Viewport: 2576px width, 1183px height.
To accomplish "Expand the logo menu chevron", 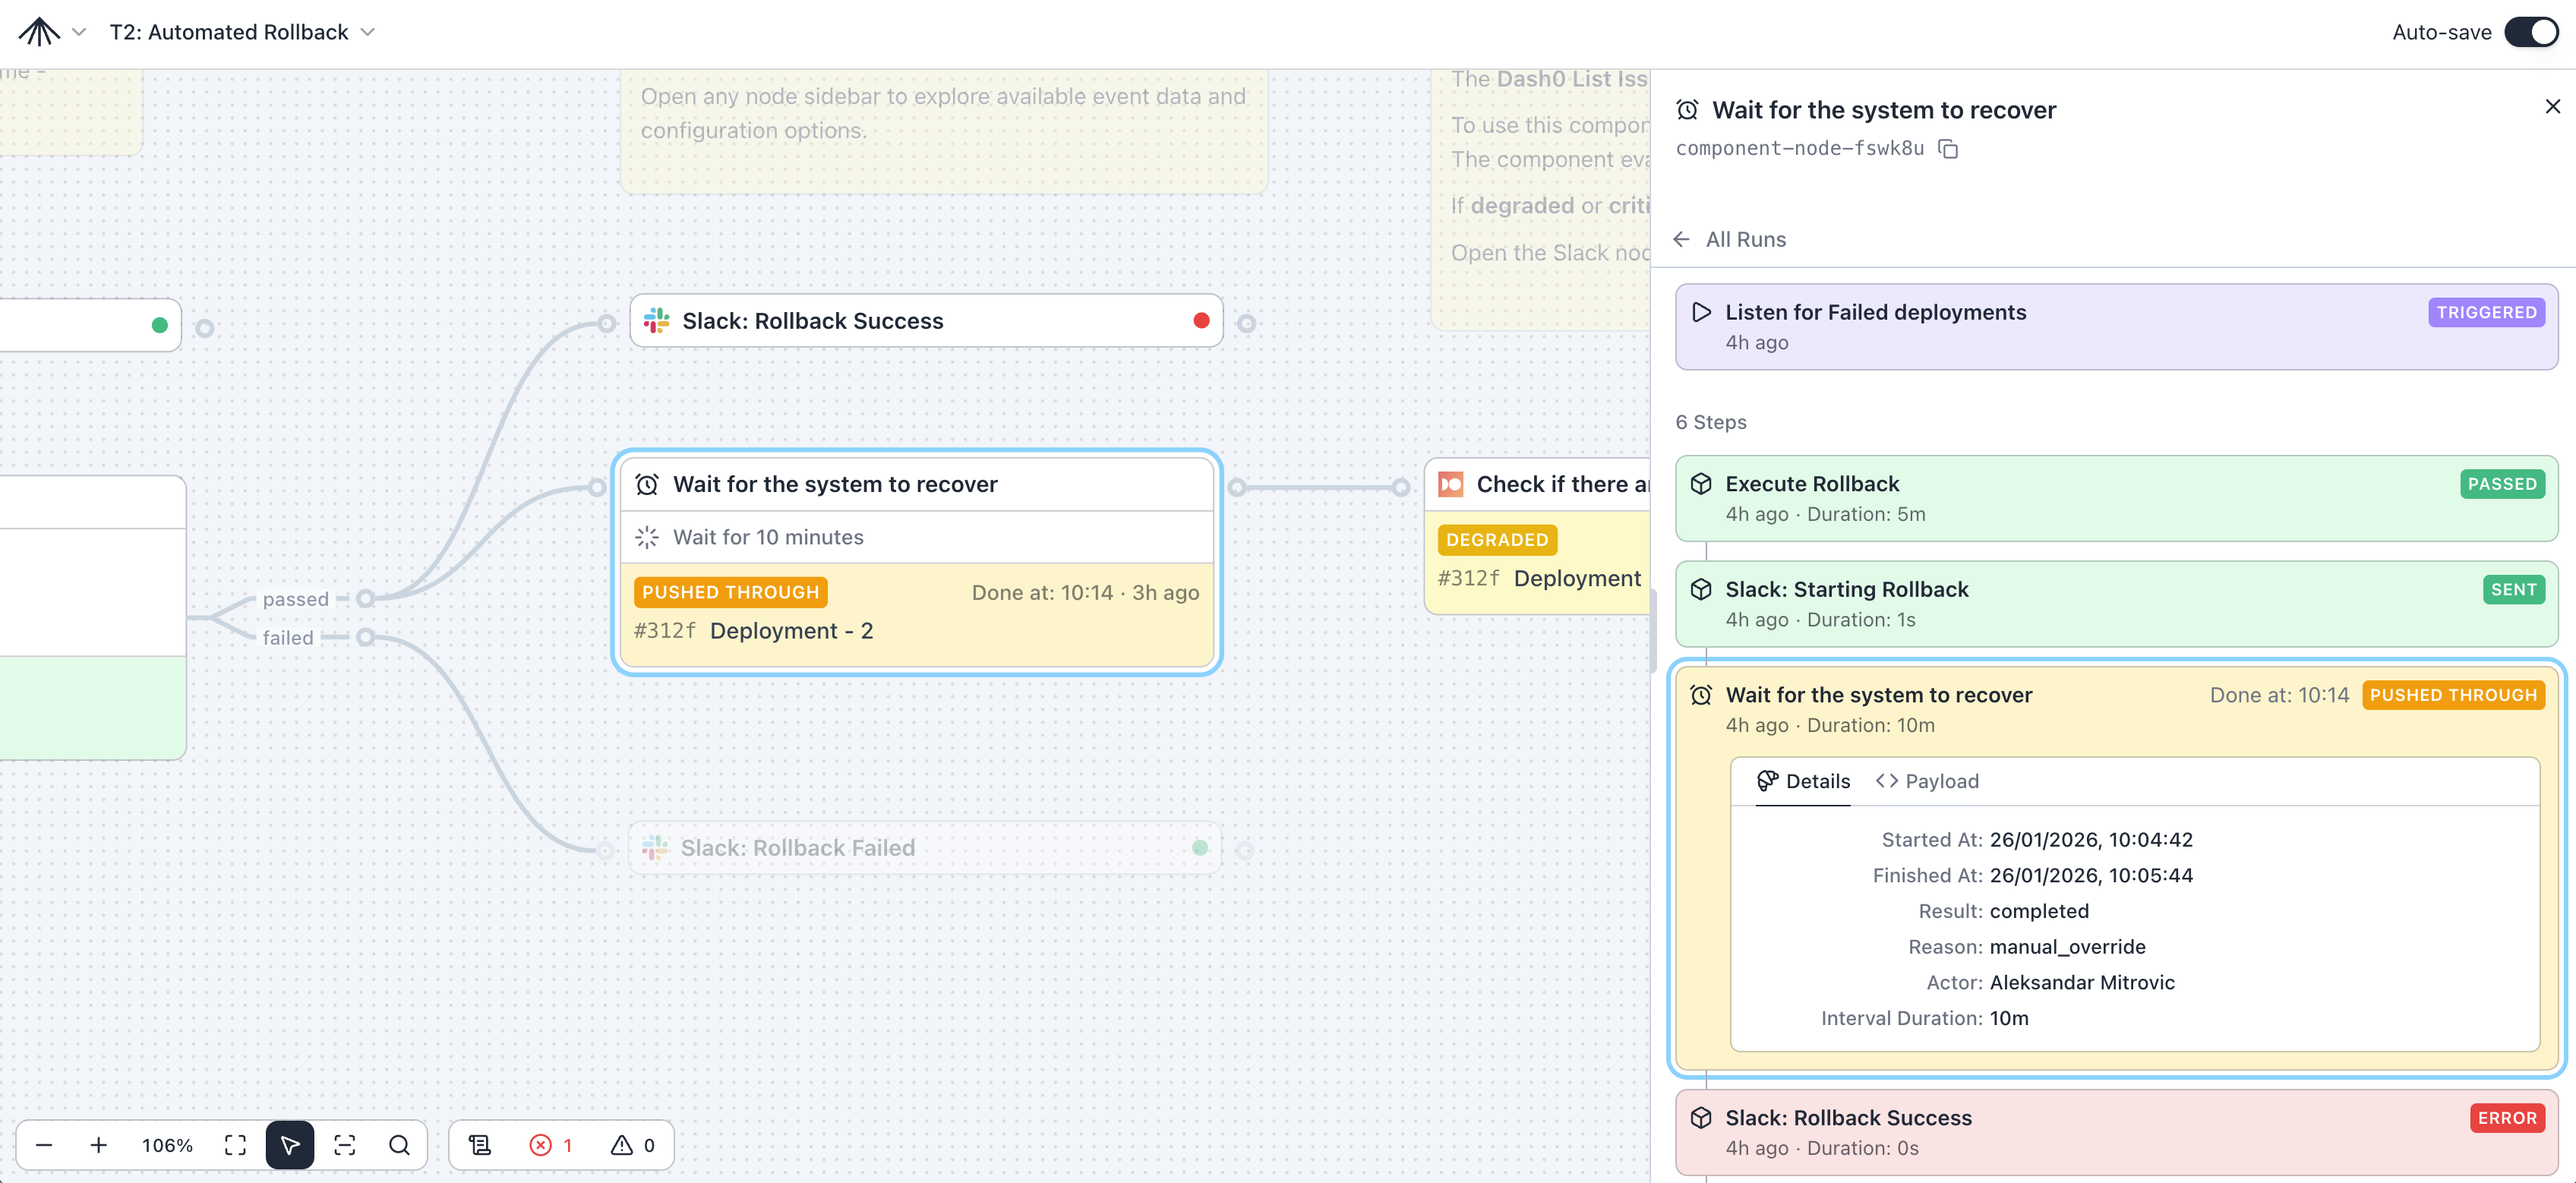I will tap(79, 32).
